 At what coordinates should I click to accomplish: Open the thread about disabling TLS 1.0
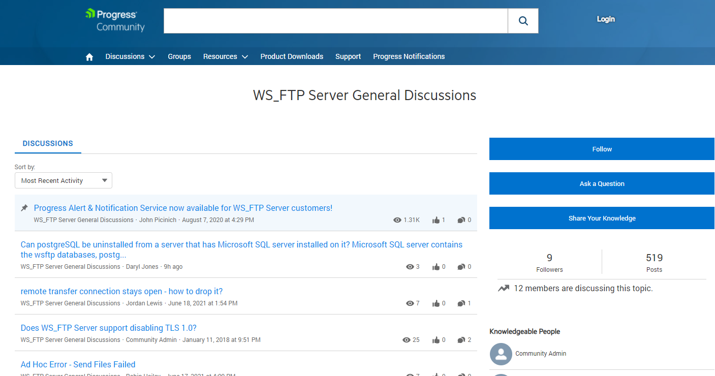pos(108,328)
